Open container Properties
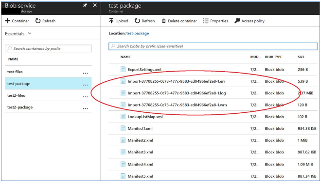This screenshot has height=182, width=321. tap(215, 21)
